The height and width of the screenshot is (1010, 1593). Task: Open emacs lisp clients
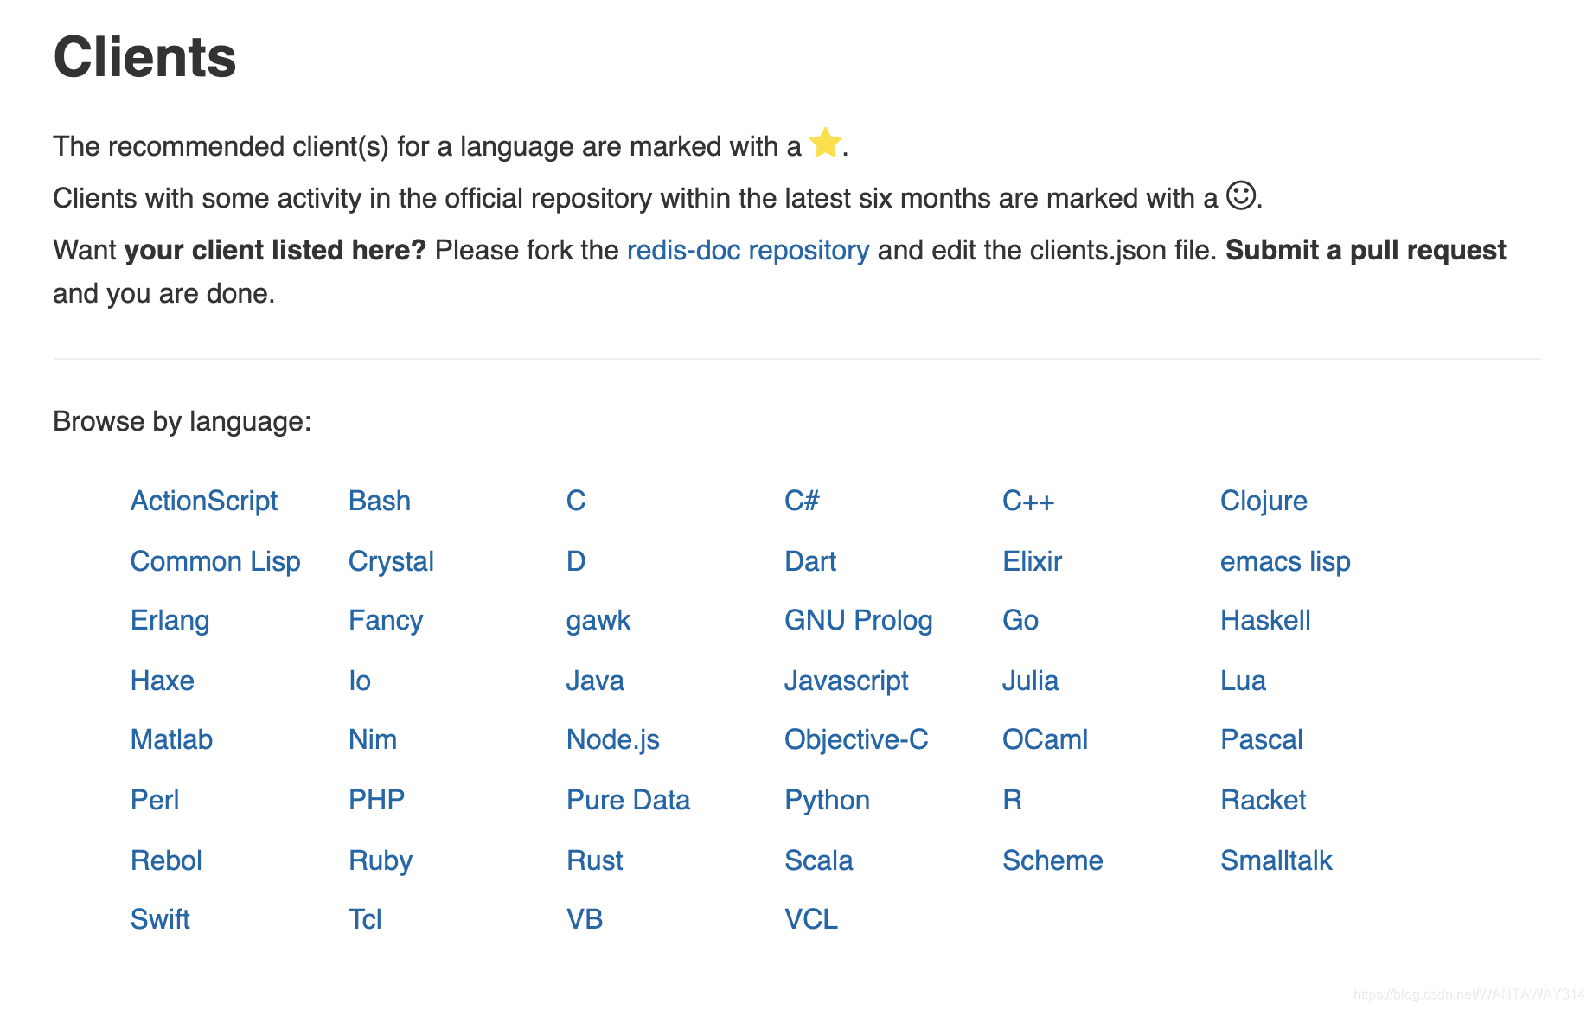click(x=1285, y=561)
